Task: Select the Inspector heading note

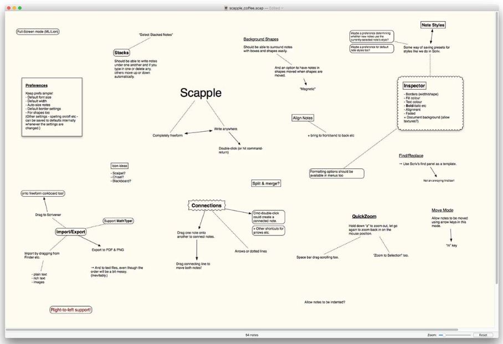Action: coord(414,86)
